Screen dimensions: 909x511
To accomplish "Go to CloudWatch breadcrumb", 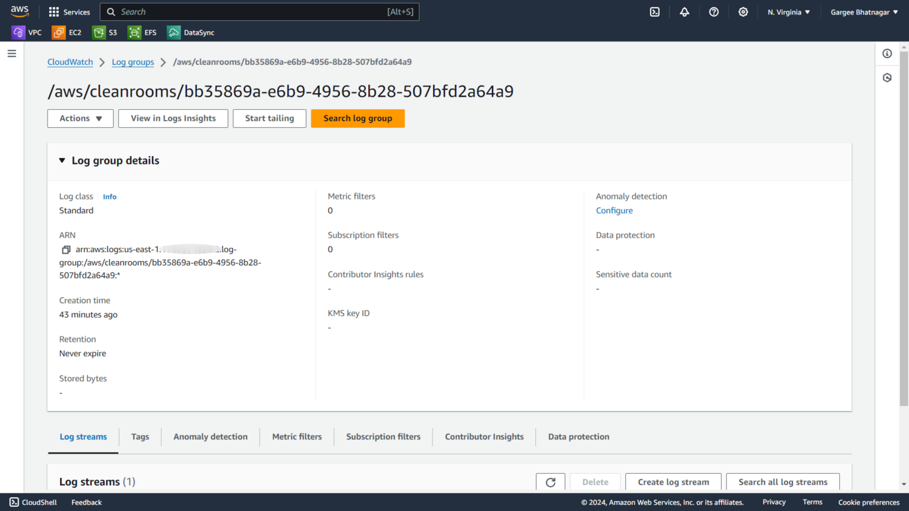I will pyautogui.click(x=70, y=61).
